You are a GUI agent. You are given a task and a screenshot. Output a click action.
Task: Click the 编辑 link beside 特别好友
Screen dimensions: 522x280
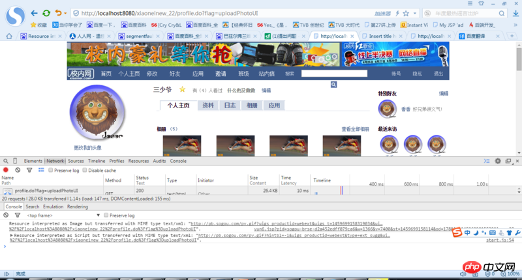point(444,94)
